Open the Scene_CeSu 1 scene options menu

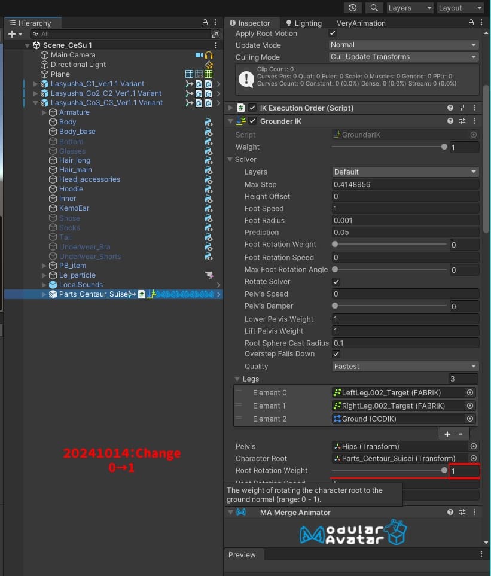click(x=215, y=45)
